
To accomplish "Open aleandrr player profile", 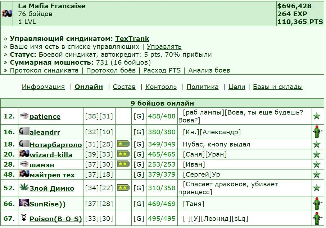I will click(x=45, y=132).
